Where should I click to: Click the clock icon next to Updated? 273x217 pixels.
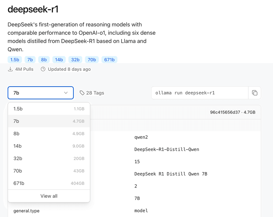tap(43, 69)
